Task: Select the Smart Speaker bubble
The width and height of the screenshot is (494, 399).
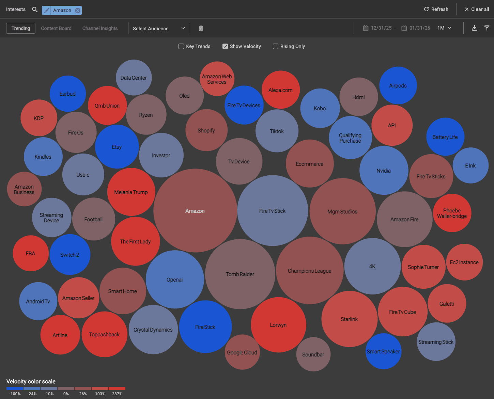Action: (383, 351)
